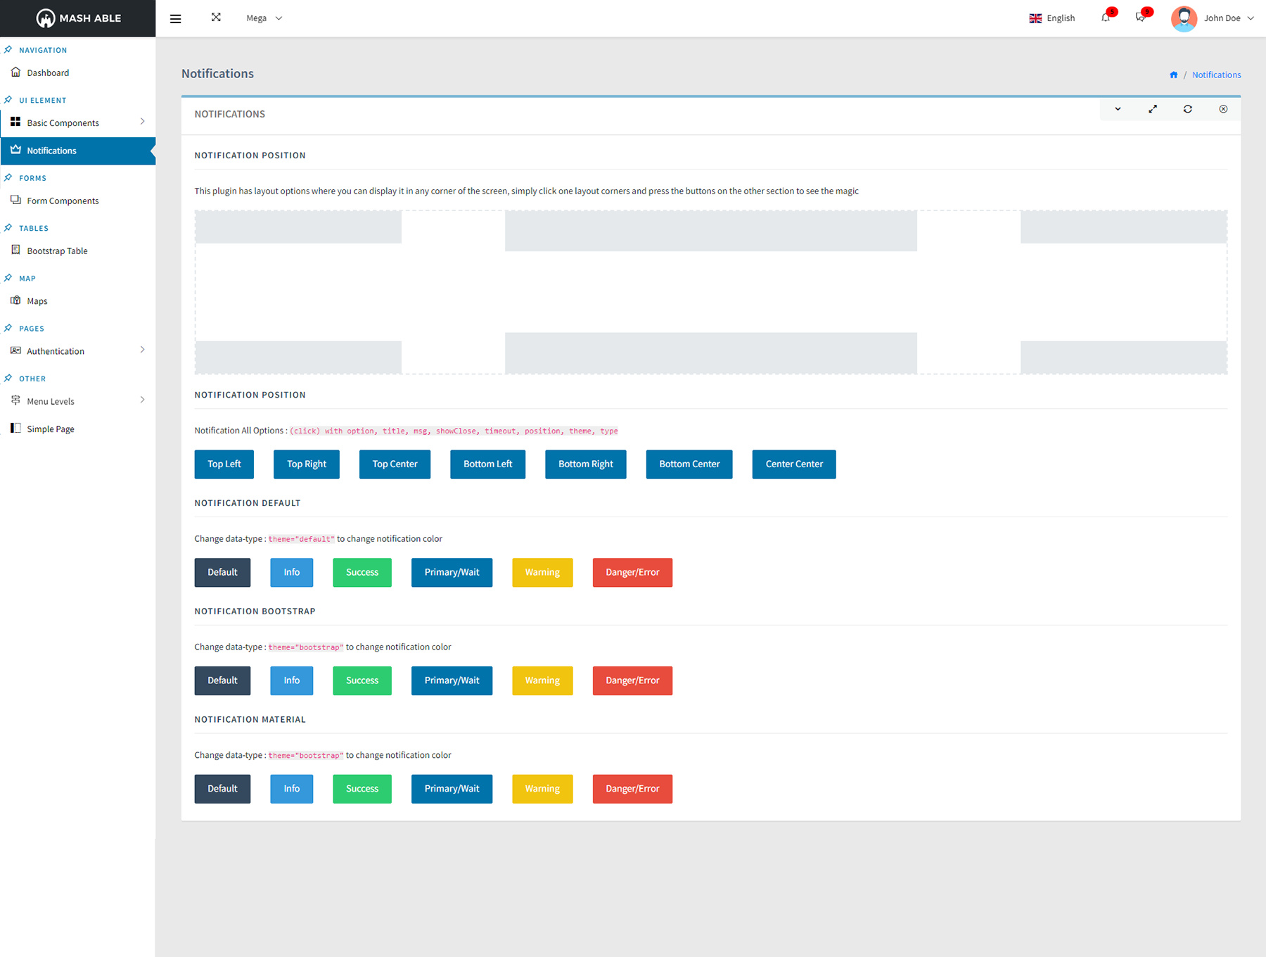Screen dimensions: 1266x957
Task: Collapse the Notifications card with chevron
Action: tap(1118, 109)
